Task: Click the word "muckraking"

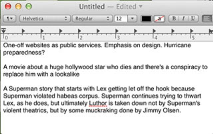Action: [x=102, y=110]
